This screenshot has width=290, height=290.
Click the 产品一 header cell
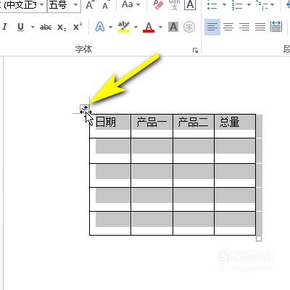(152, 126)
